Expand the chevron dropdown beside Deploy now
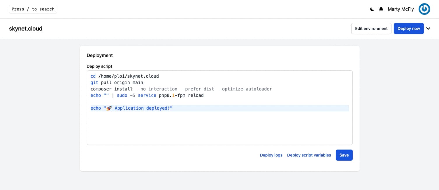The image size is (439, 190). click(428, 29)
